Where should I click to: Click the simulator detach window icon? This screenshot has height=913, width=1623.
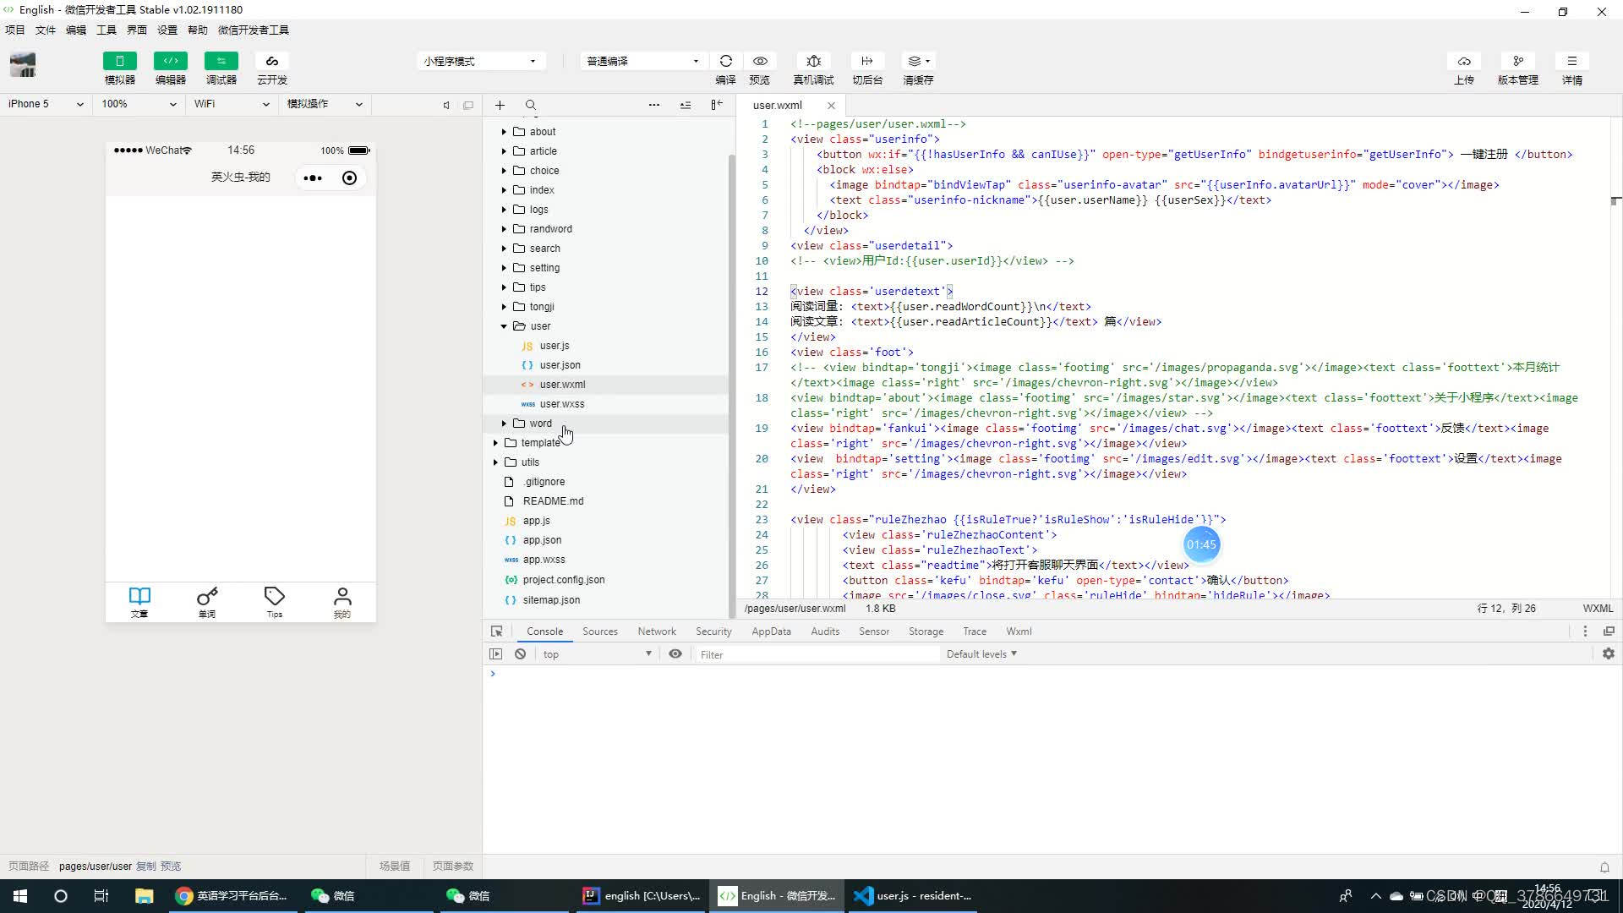click(468, 105)
